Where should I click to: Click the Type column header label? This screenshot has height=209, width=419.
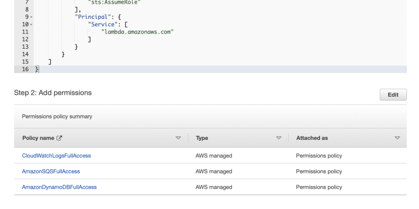tap(202, 138)
